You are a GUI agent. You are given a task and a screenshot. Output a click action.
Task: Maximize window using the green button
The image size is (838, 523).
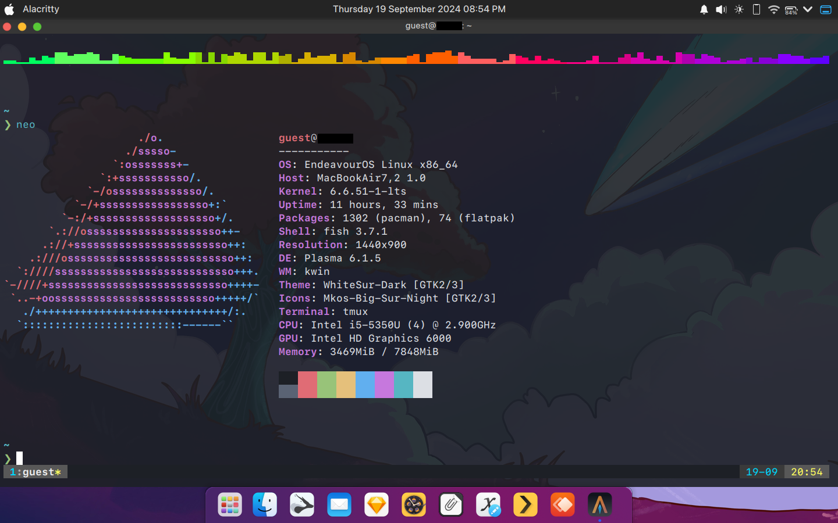coord(37,26)
